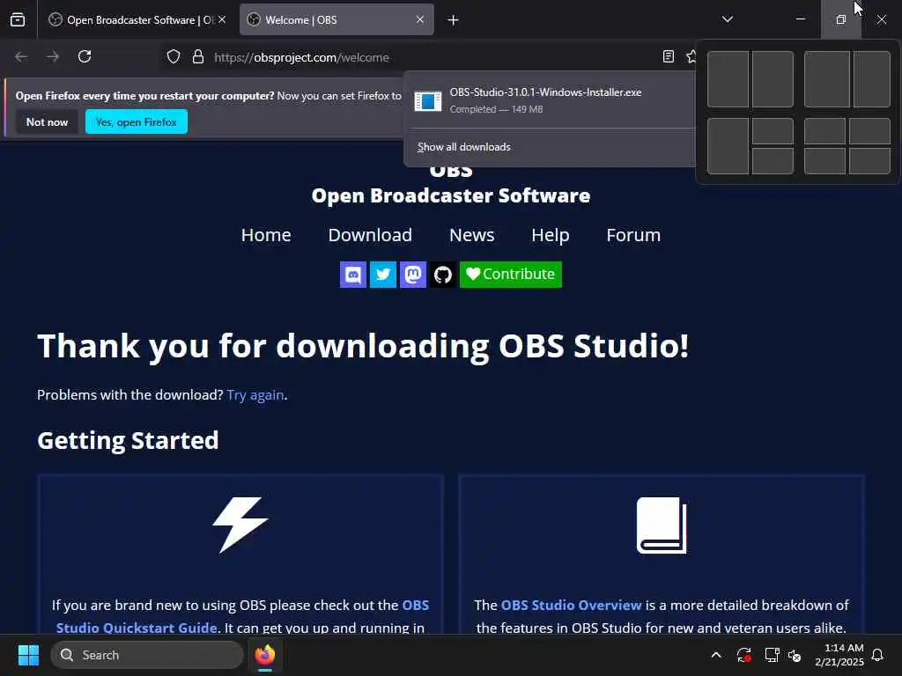Screen dimensions: 902x676
Task: Click the taskbar Search box
Action: click(147, 655)
